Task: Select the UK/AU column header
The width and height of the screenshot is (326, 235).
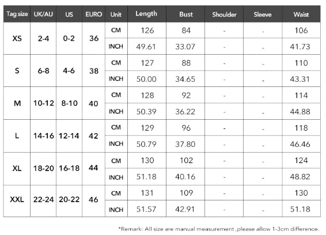Action: tap(43, 14)
